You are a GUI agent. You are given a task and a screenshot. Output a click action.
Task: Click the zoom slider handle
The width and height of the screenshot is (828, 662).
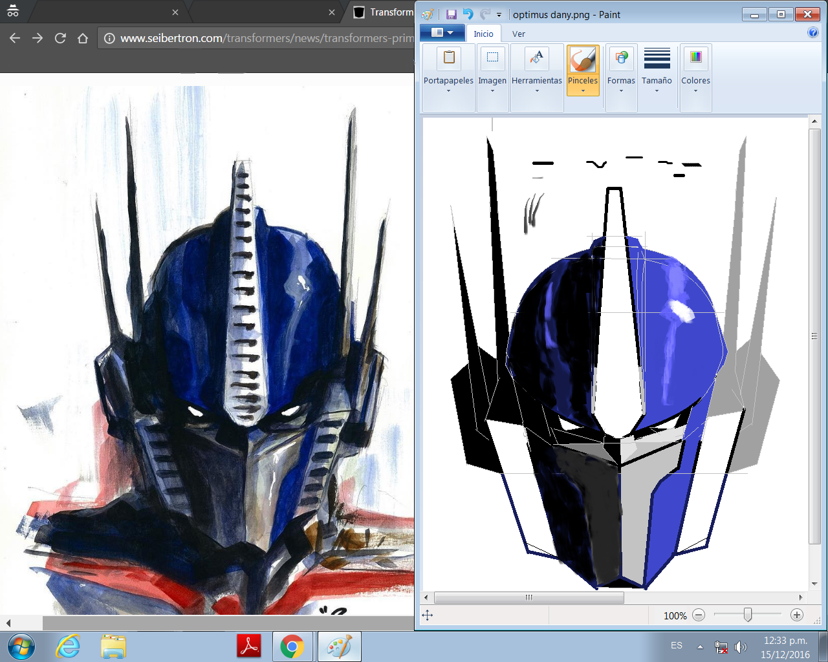pyautogui.click(x=748, y=615)
